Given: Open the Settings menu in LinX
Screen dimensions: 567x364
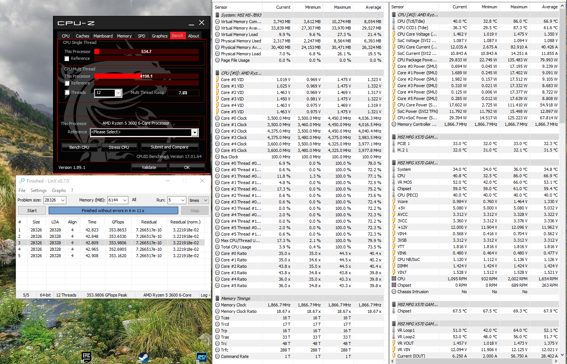Looking at the screenshot, I should [x=39, y=191].
